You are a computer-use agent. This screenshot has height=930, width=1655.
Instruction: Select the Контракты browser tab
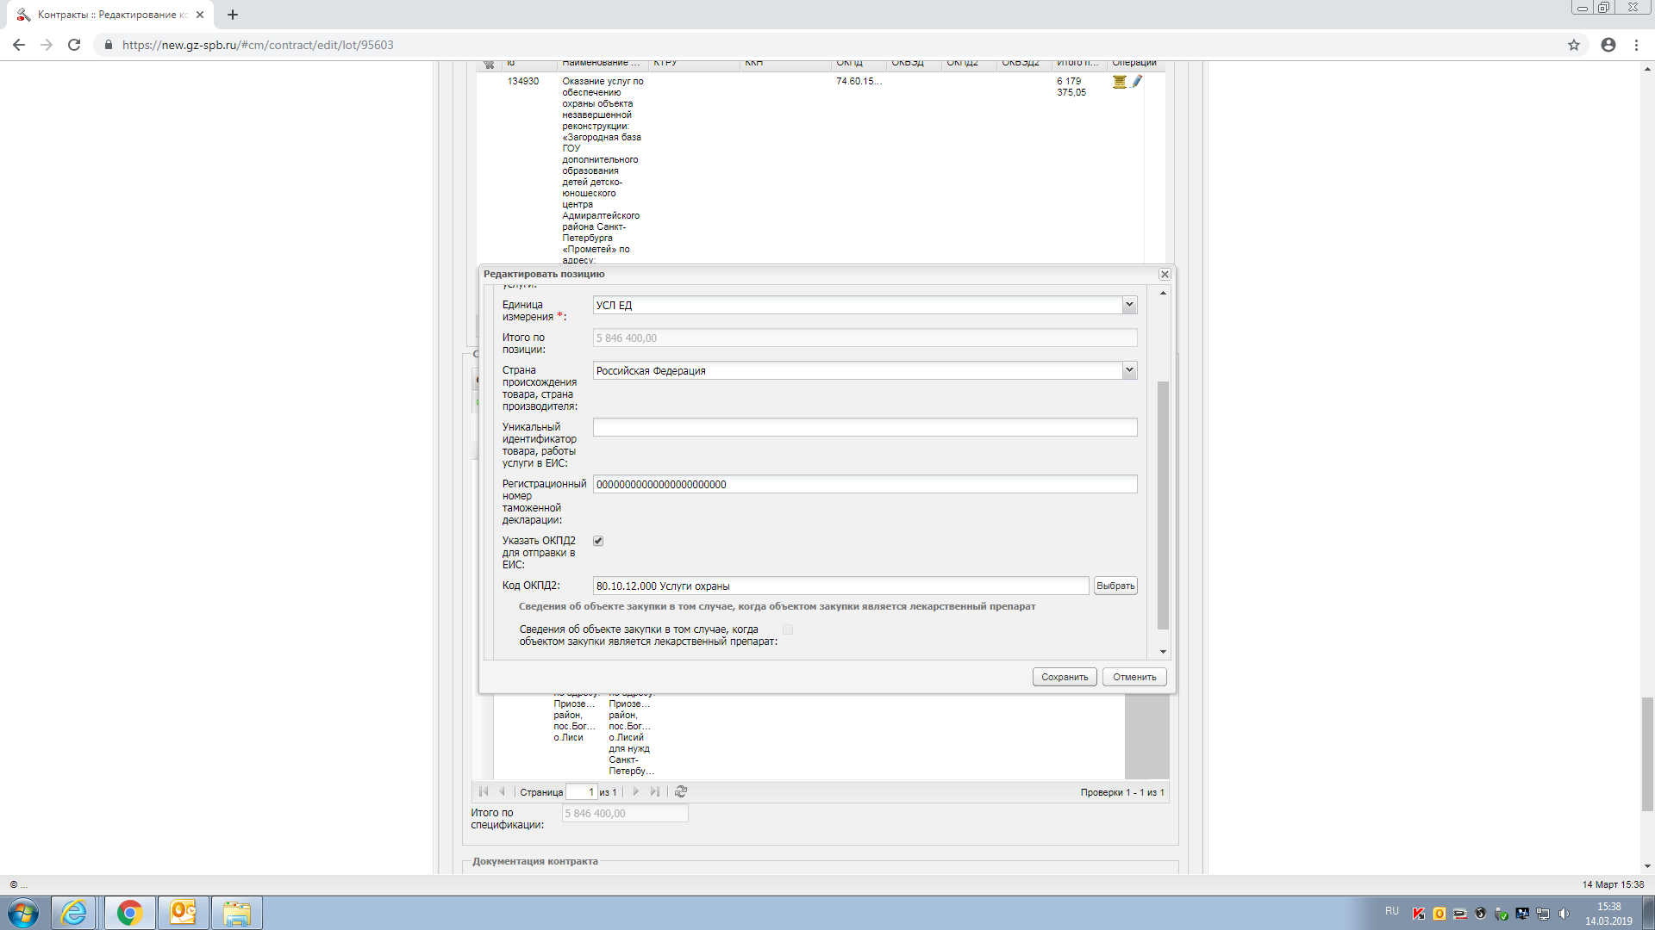[x=112, y=15]
